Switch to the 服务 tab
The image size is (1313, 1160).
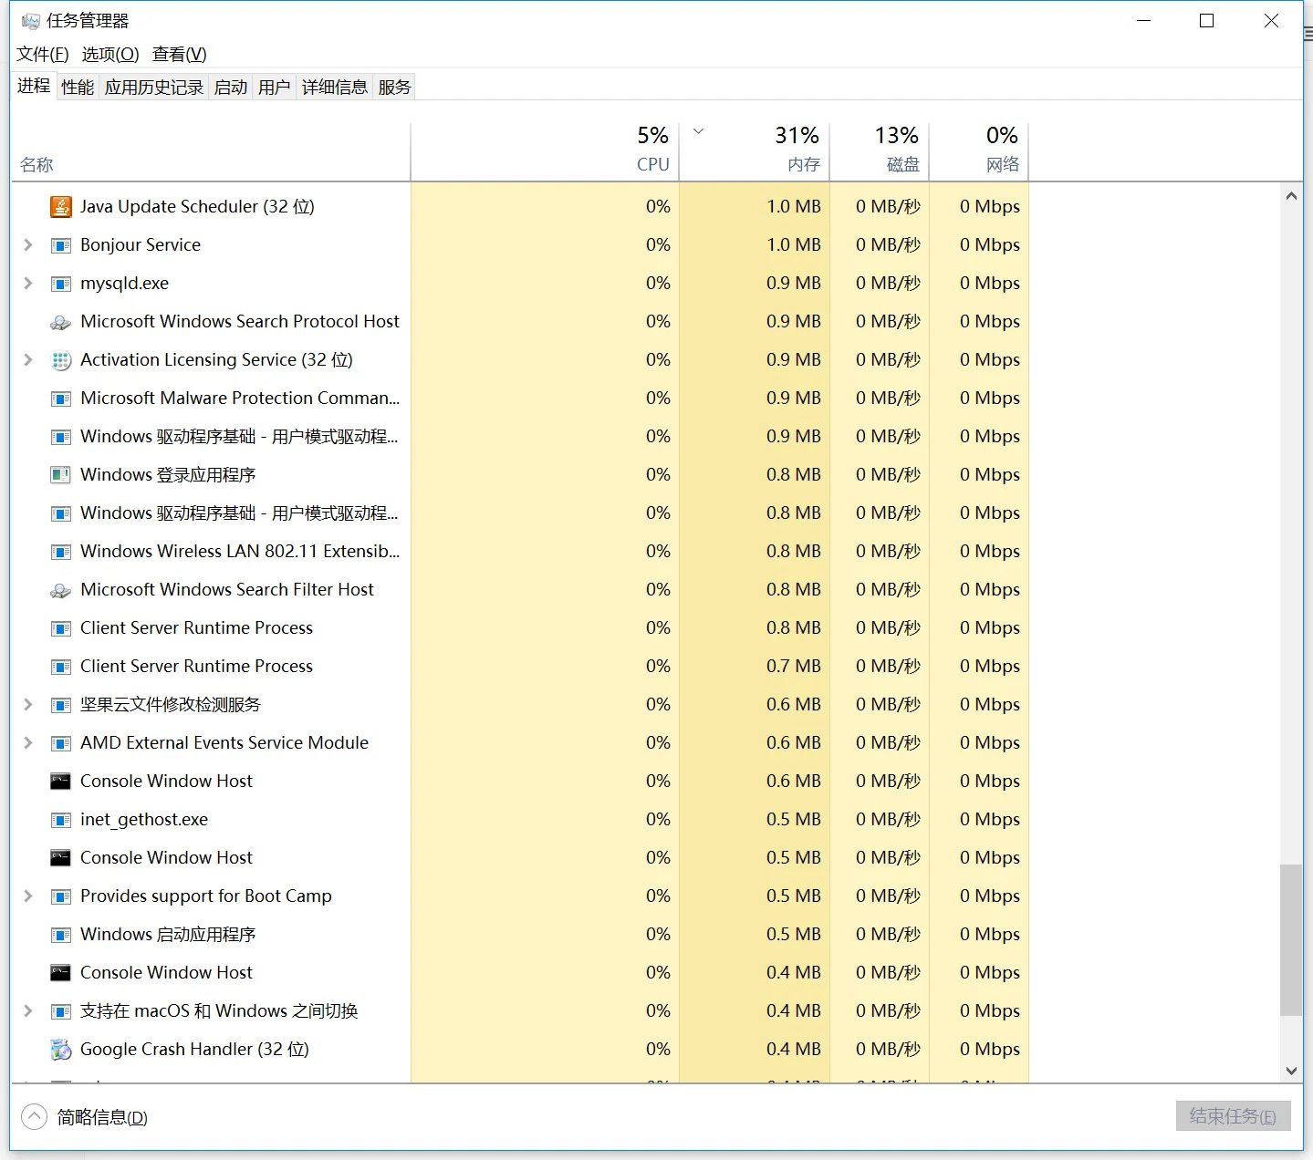click(x=394, y=87)
